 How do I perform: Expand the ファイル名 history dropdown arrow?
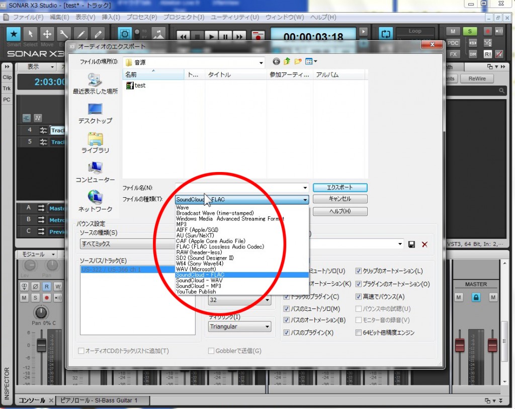pyautogui.click(x=305, y=188)
